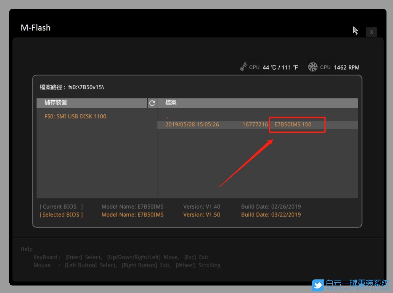
Task: Click the 16777216 file size value
Action: (x=255, y=124)
